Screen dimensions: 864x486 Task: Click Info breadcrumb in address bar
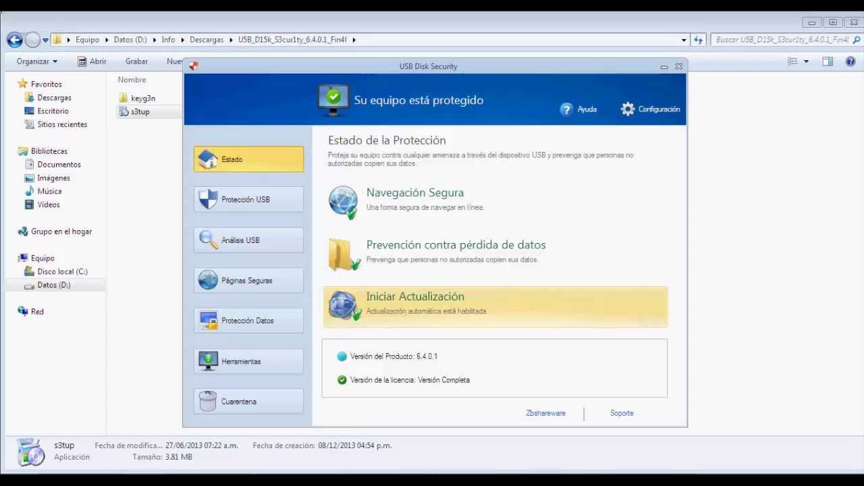pyautogui.click(x=168, y=40)
